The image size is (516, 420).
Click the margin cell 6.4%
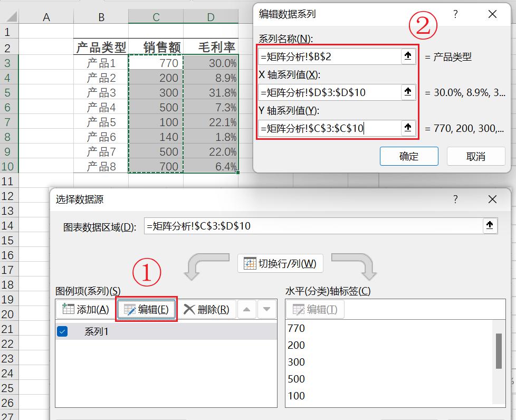click(211, 167)
